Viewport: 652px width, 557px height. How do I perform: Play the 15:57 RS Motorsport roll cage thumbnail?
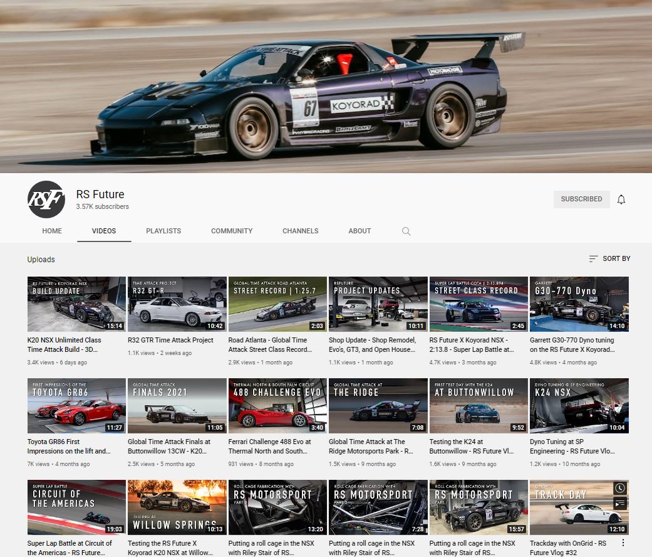click(479, 507)
